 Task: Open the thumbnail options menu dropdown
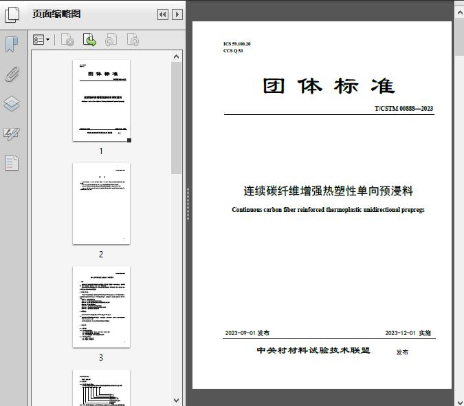click(x=41, y=40)
